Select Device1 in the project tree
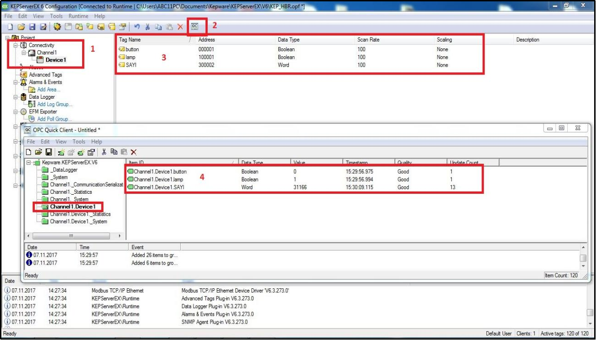 tap(56, 60)
